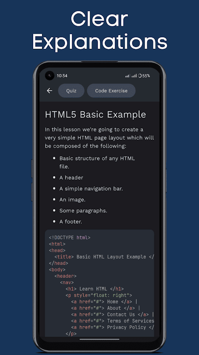Select bullet "A header"

click(x=71, y=178)
